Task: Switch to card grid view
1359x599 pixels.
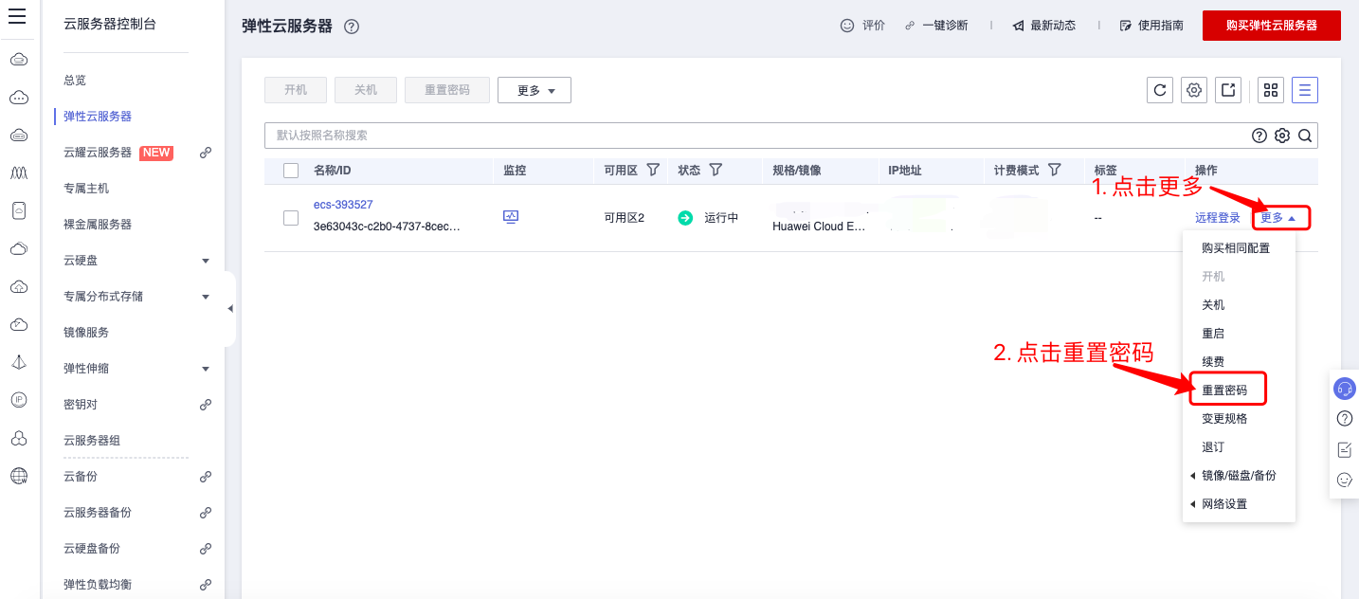Action: click(x=1271, y=90)
